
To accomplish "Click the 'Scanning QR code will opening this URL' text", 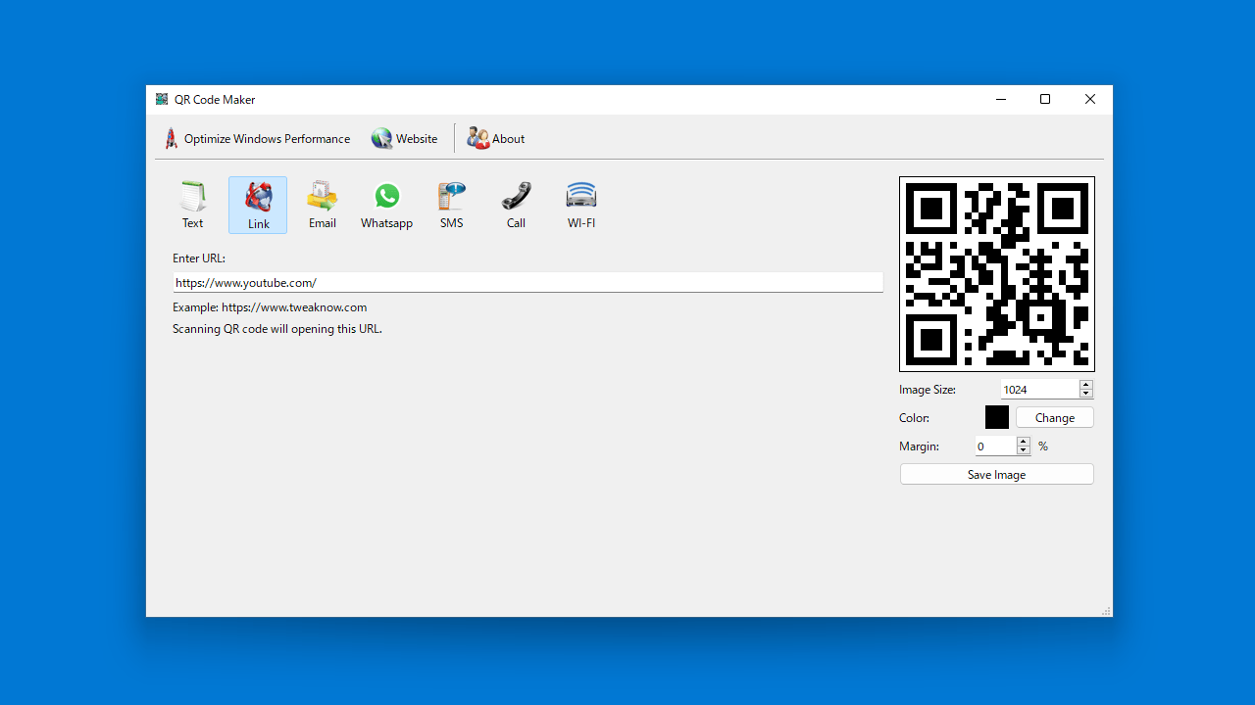I will [277, 328].
